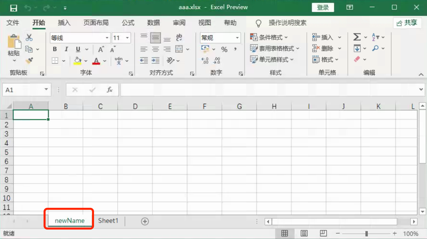Click the increase indent icon

(155, 60)
